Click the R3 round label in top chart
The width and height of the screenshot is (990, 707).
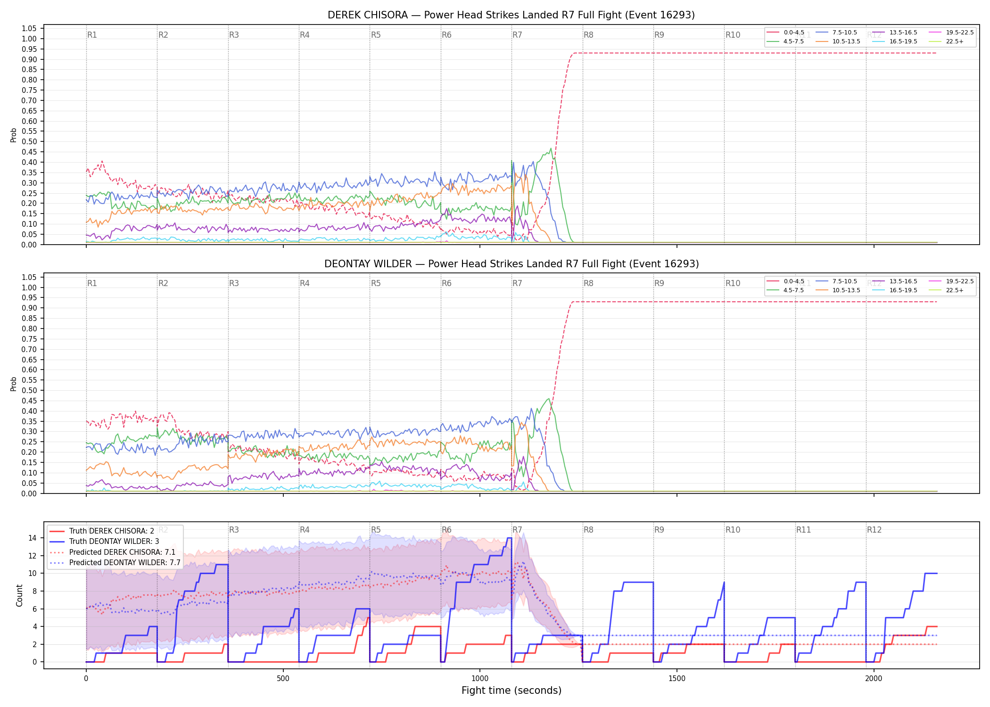234,35
